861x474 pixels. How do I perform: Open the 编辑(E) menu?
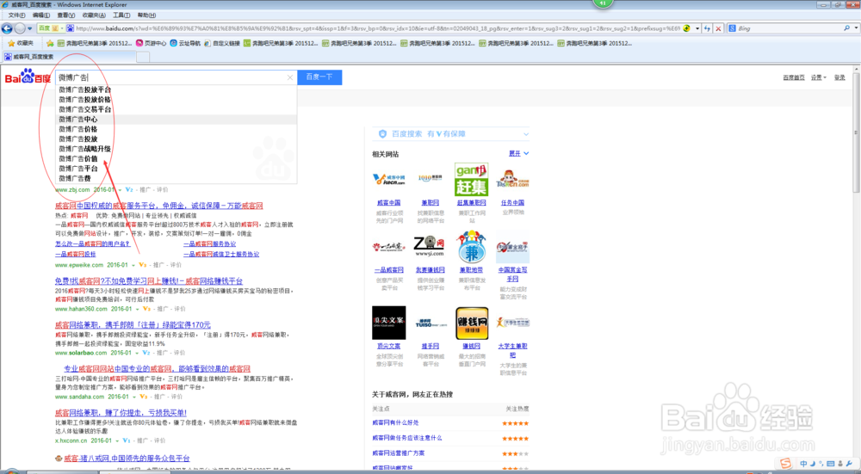click(41, 15)
